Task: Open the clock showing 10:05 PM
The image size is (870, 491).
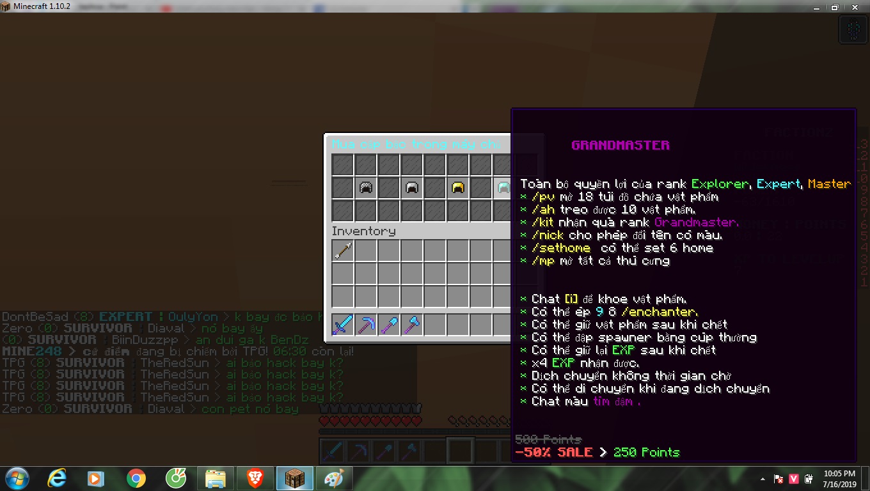Action: pos(839,479)
